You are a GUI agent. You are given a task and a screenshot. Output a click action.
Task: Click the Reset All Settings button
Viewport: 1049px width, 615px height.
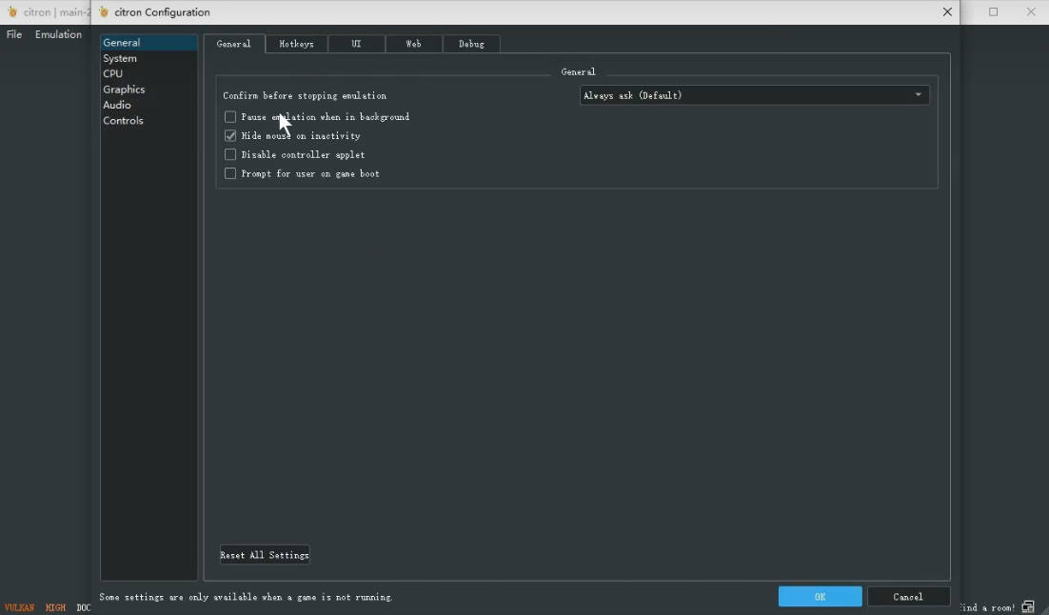[265, 555]
